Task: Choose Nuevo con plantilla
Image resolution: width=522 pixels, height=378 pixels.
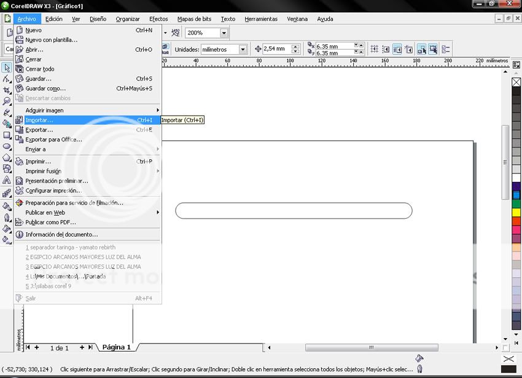Action: click(87, 40)
